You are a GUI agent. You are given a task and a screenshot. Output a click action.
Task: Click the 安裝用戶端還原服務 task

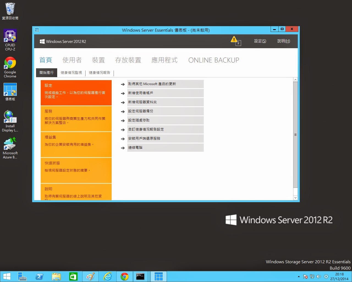click(165, 139)
